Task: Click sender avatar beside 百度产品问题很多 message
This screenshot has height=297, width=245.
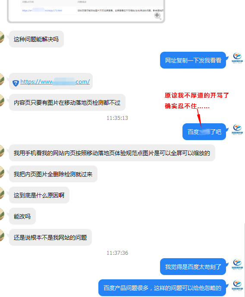Action: (x=237, y=285)
